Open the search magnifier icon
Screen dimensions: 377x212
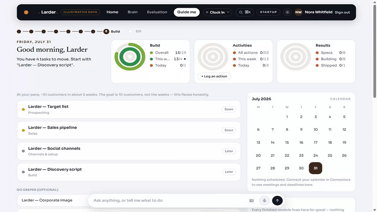pos(241,12)
